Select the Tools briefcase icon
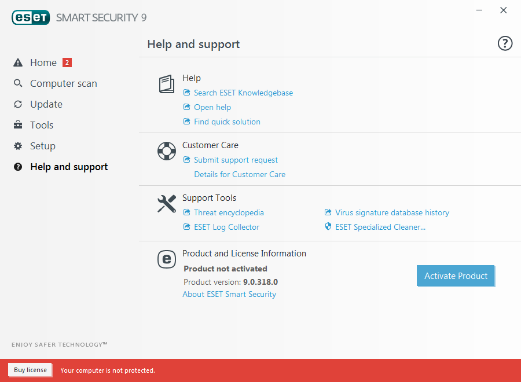The image size is (521, 382). pyautogui.click(x=17, y=125)
